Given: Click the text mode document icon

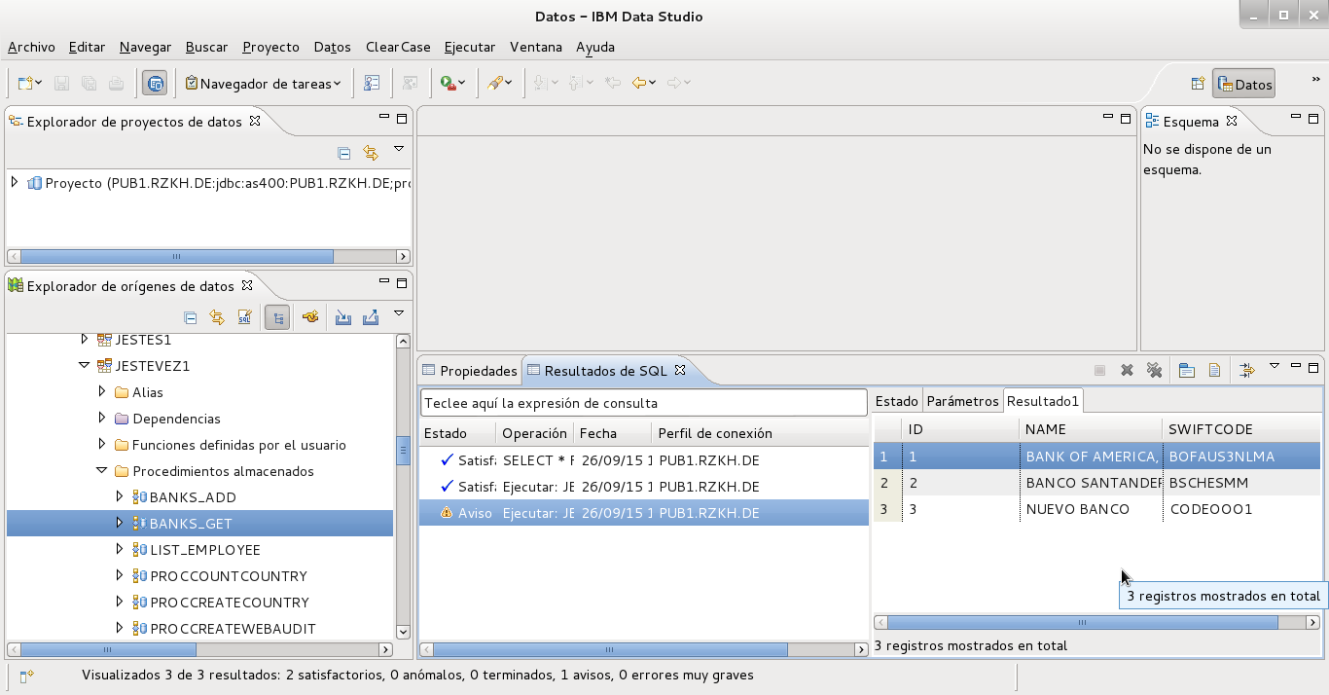Looking at the screenshot, I should [x=1214, y=370].
